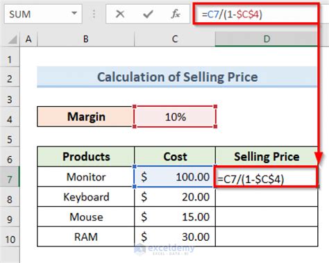Select column D header
Screen dimensions: 329x263
pos(267,39)
